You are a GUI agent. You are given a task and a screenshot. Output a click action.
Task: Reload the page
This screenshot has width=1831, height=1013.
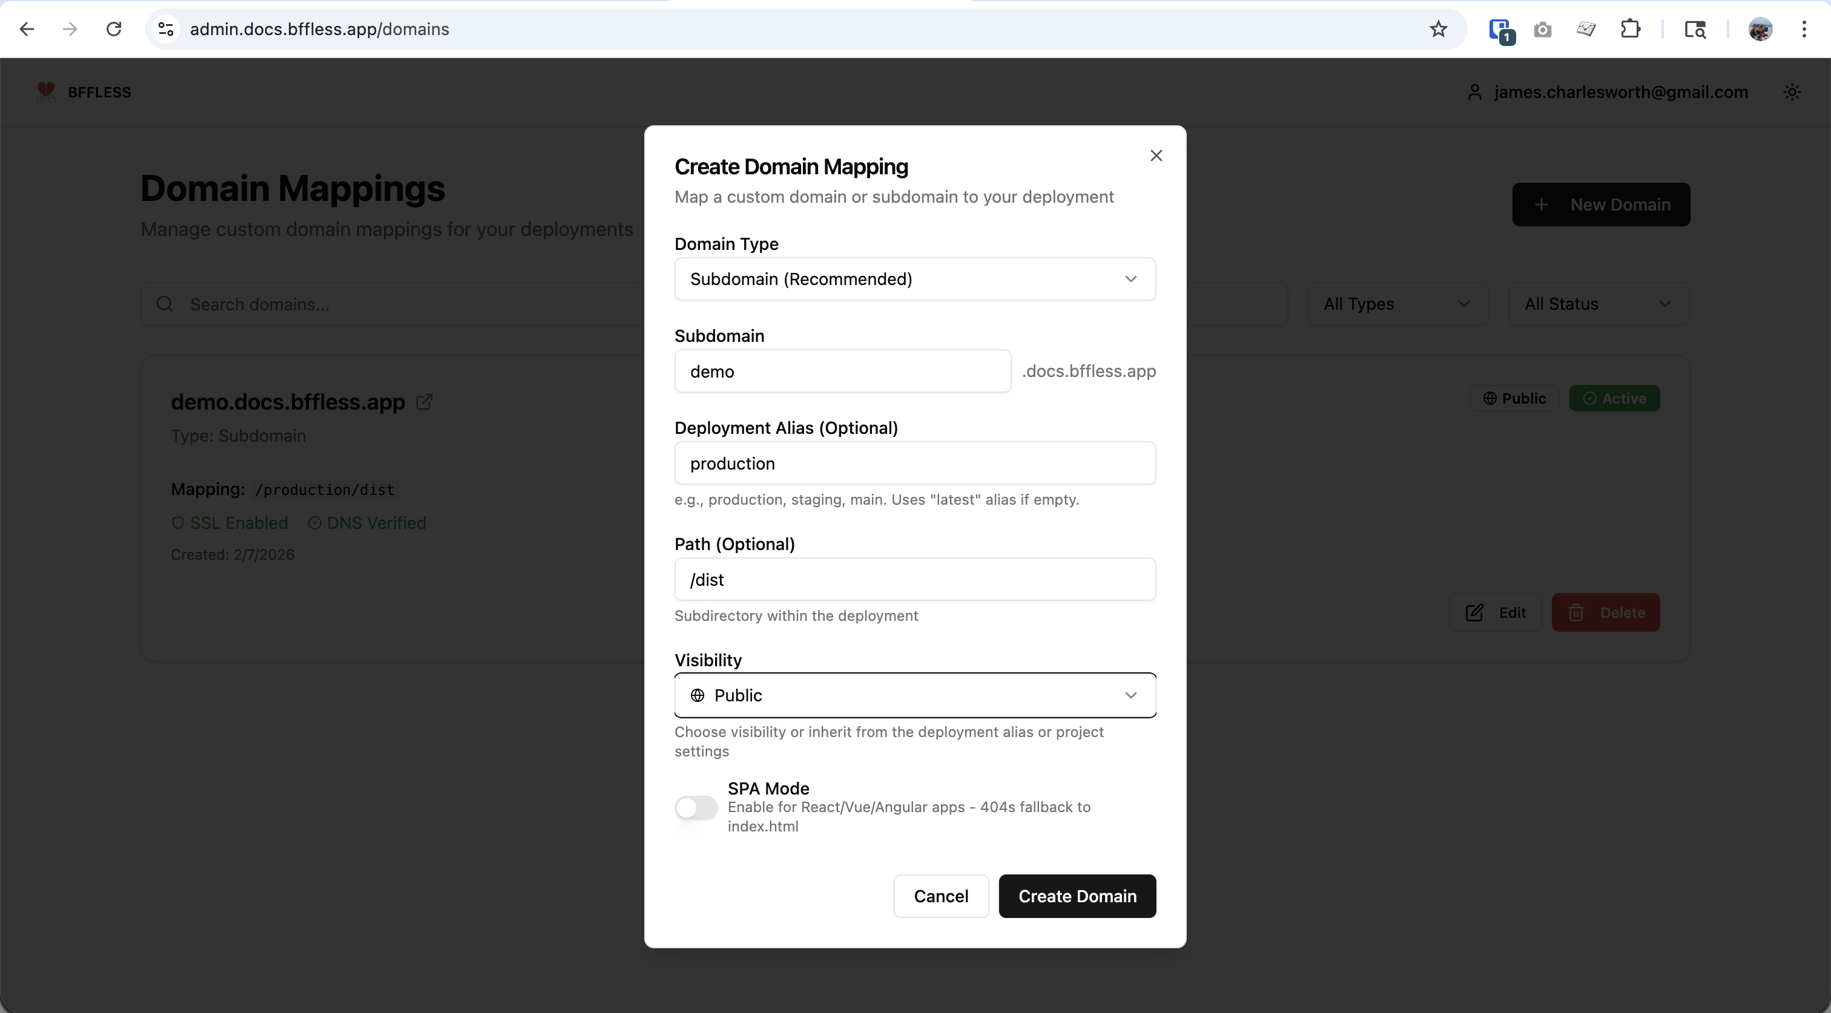point(114,29)
